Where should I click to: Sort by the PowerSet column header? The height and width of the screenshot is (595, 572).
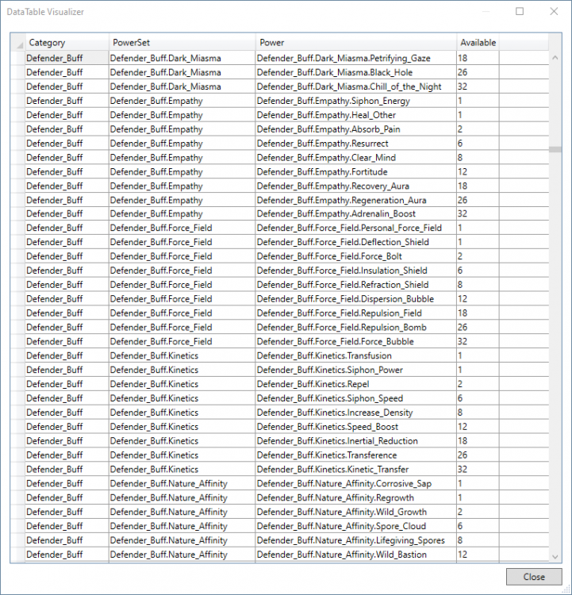coord(182,43)
